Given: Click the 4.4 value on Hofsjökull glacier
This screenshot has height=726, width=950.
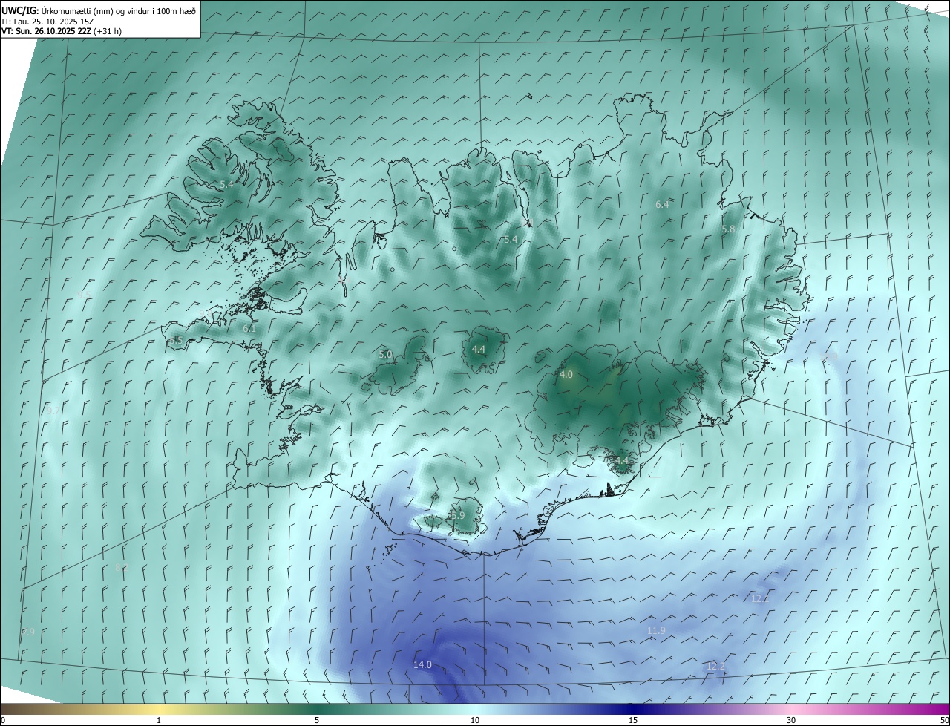Looking at the screenshot, I should tap(479, 349).
